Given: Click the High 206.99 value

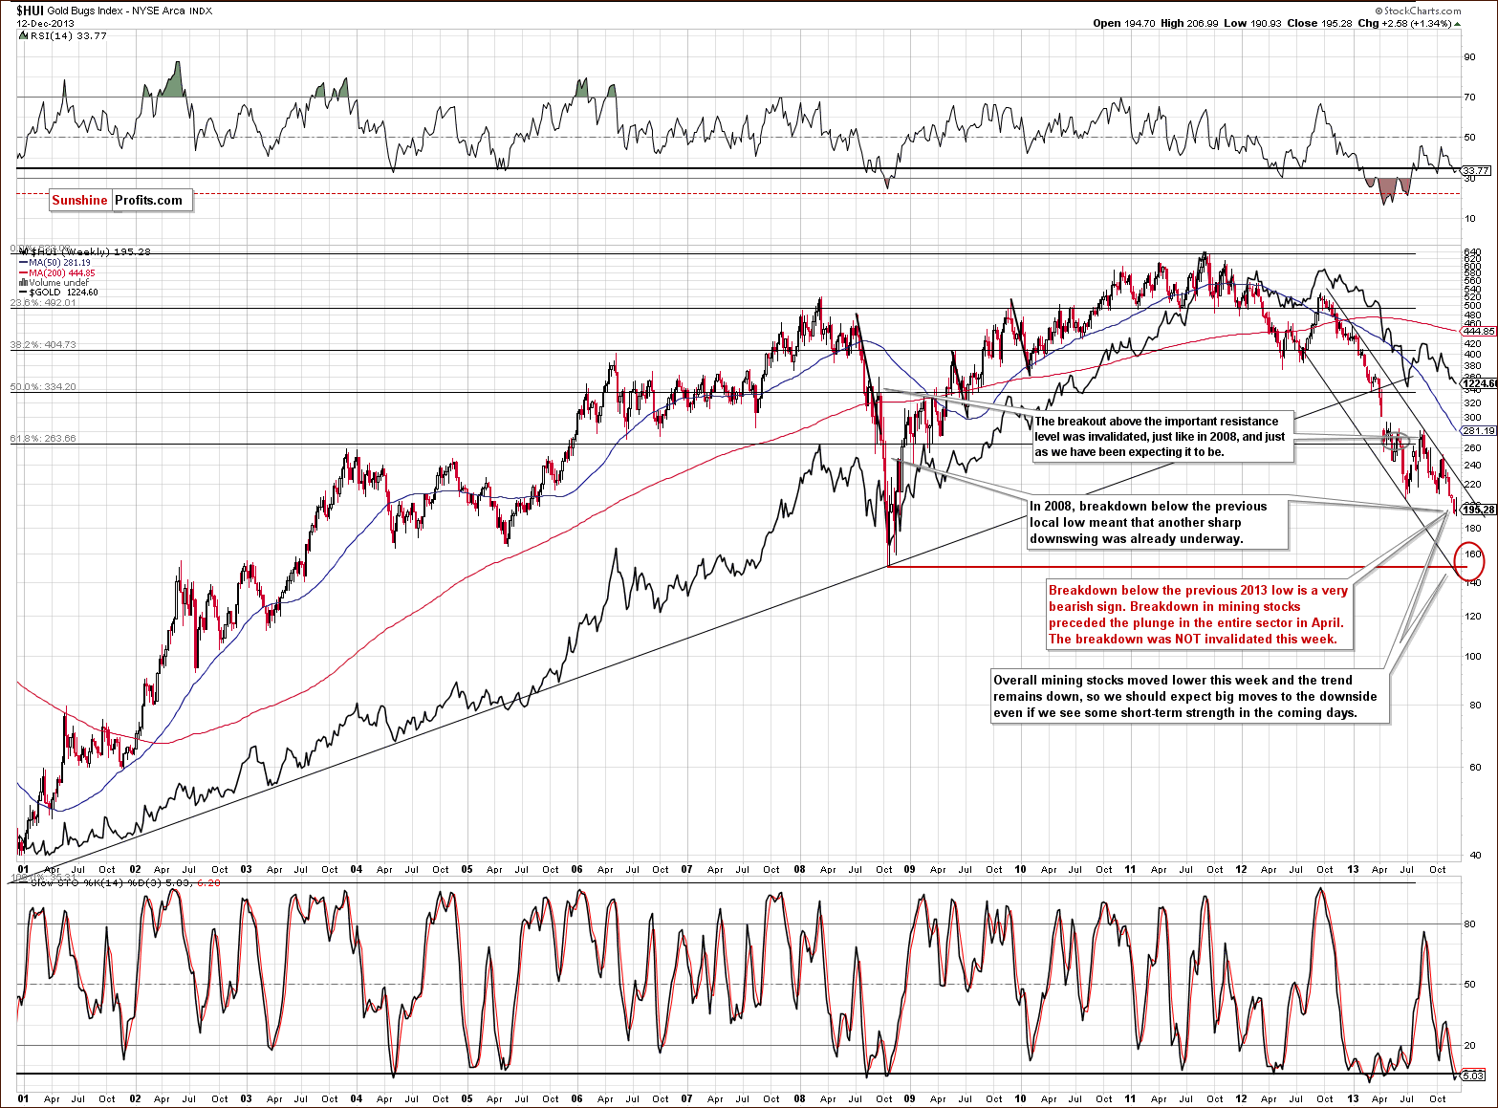Looking at the screenshot, I should (x=1189, y=23).
